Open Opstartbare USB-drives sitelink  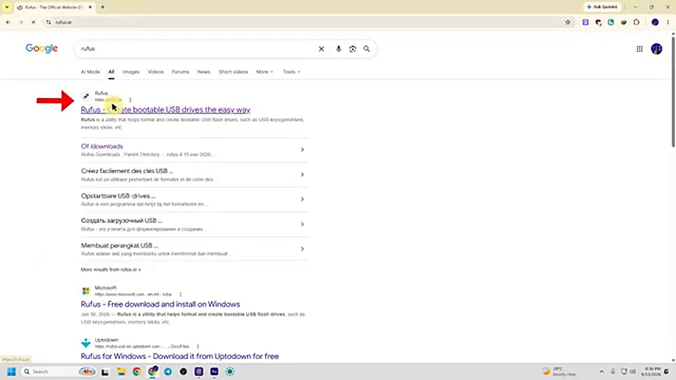click(118, 196)
